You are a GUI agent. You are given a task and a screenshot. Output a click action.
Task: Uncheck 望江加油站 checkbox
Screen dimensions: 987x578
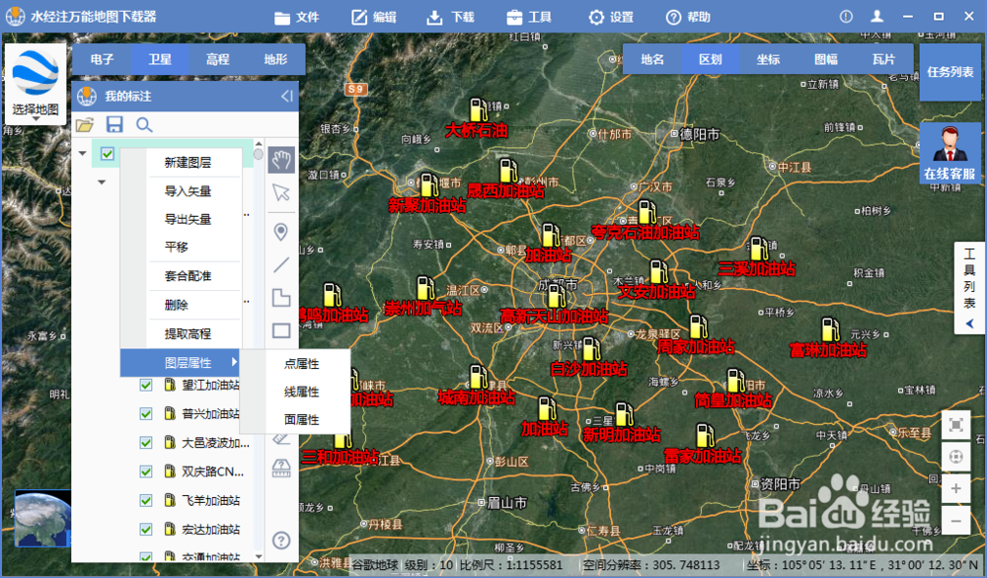[x=145, y=385]
